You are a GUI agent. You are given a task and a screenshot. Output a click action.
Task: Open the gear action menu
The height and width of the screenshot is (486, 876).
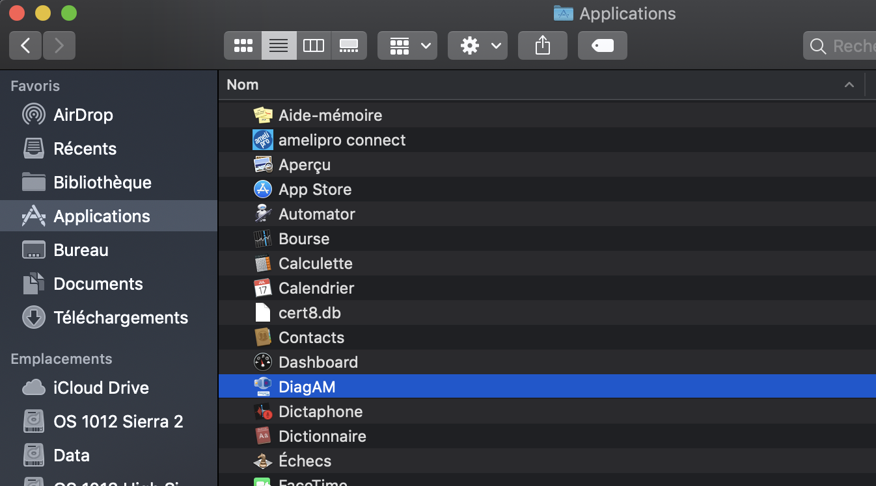pos(478,45)
